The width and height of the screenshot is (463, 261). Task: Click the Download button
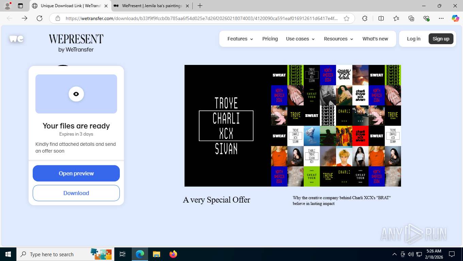76,193
